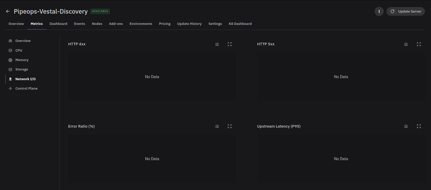Viewport: 431px width, 190px height.
Task: Expand the Upstream Latency chart fullscreen
Action: pyautogui.click(x=419, y=126)
